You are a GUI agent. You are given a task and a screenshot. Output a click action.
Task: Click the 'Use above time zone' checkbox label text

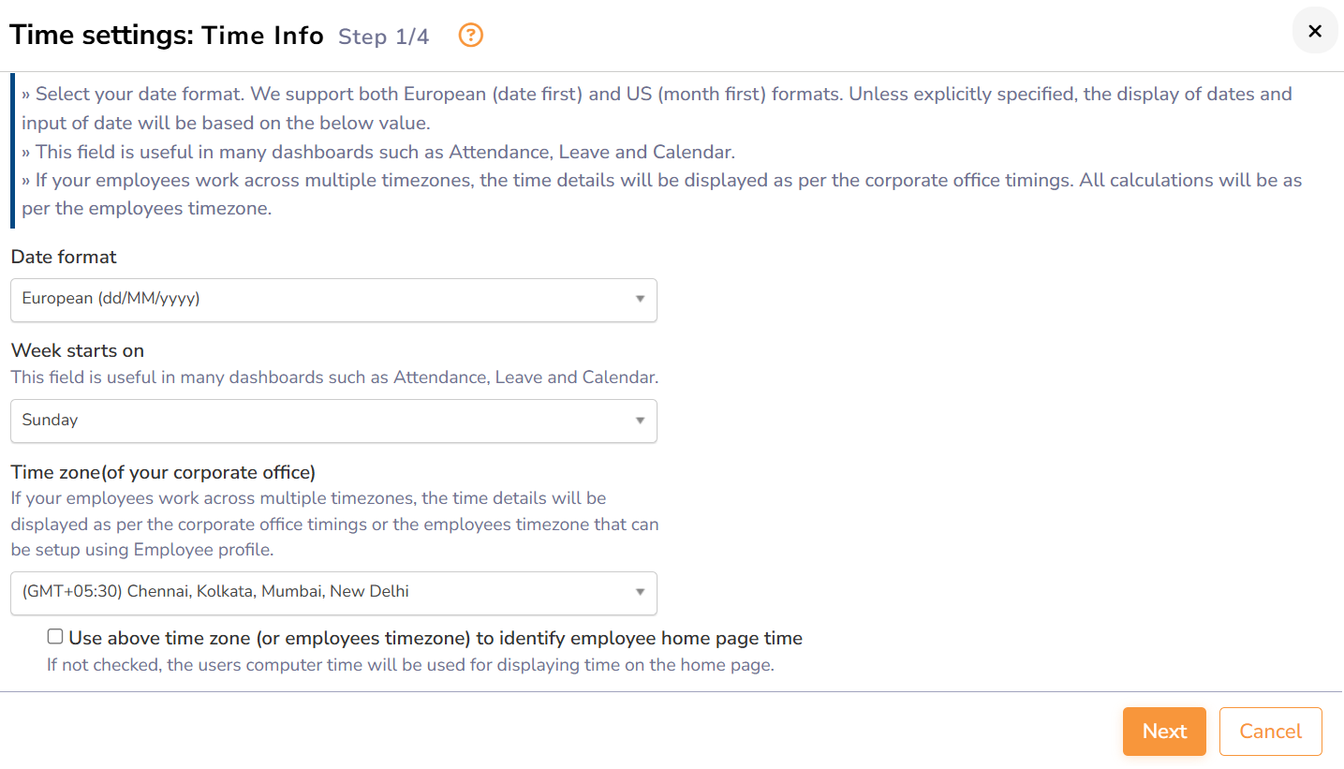(436, 639)
